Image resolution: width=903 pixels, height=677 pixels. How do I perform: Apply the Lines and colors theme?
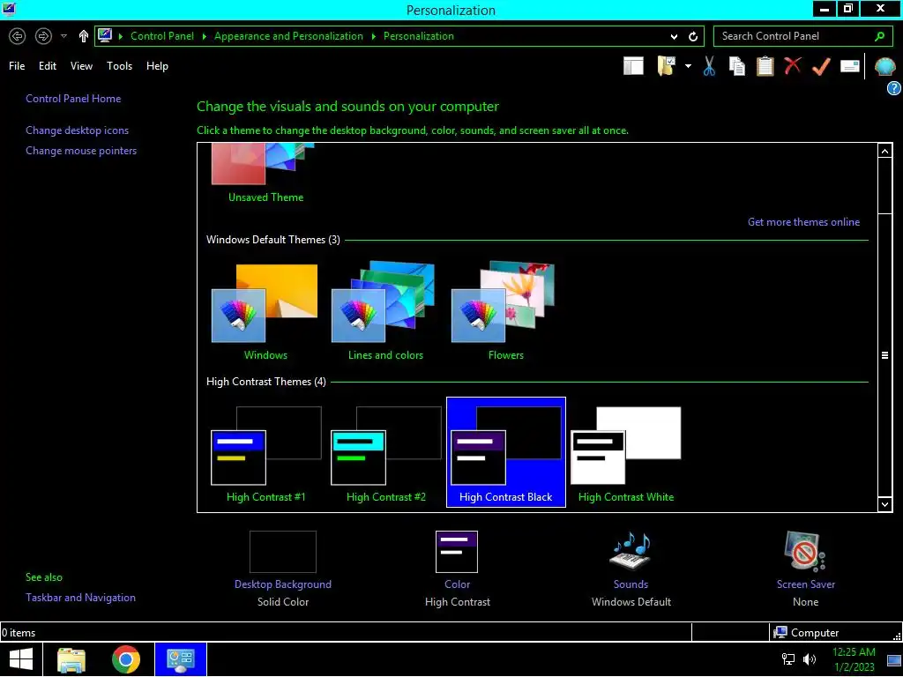pyautogui.click(x=385, y=311)
